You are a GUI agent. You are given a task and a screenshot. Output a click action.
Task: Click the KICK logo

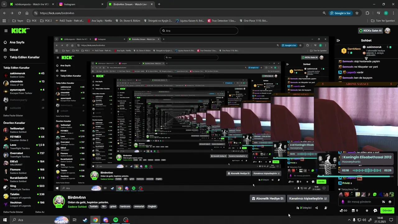[x=20, y=30]
